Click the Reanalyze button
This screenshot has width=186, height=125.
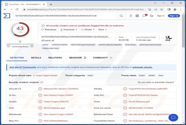tap(49, 30)
